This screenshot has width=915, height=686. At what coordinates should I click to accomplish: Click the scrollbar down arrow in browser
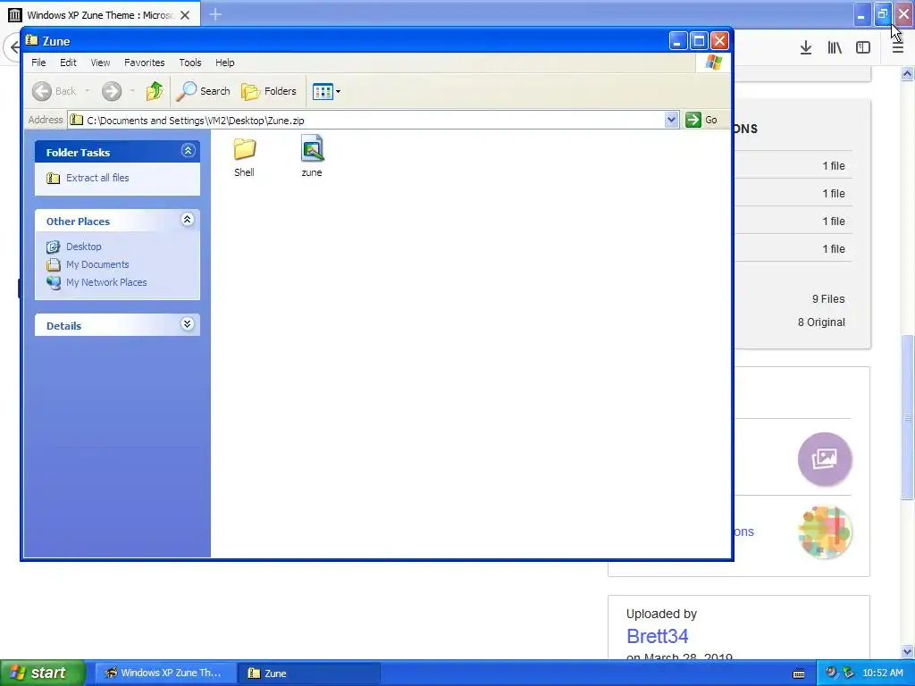pyautogui.click(x=907, y=651)
